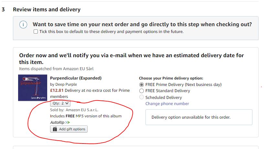
Task: Open the Qty dropdown
Action: pyautogui.click(x=60, y=103)
